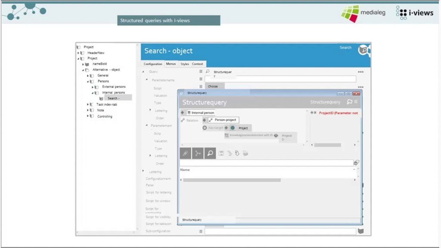Click the save disk icon in Structurequery
441x248 pixels.
tap(221, 153)
